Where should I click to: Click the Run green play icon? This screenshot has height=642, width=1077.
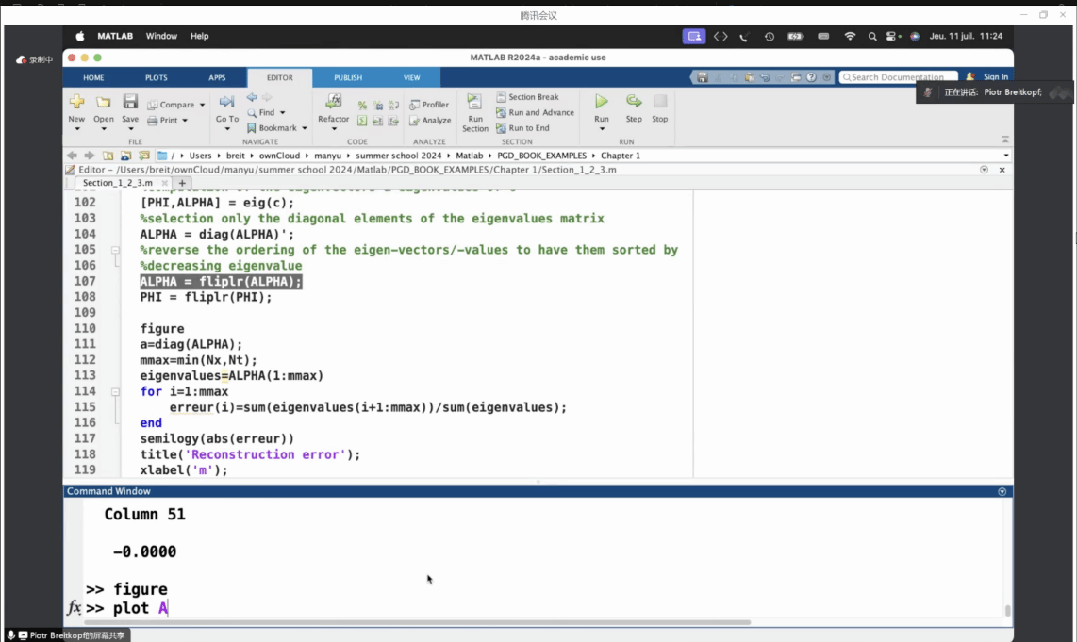tap(602, 101)
